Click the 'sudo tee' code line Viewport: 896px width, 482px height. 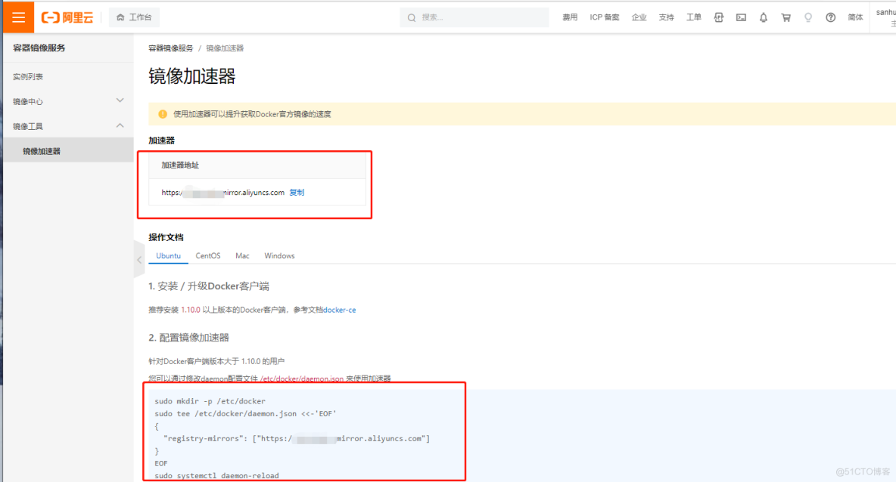point(246,413)
